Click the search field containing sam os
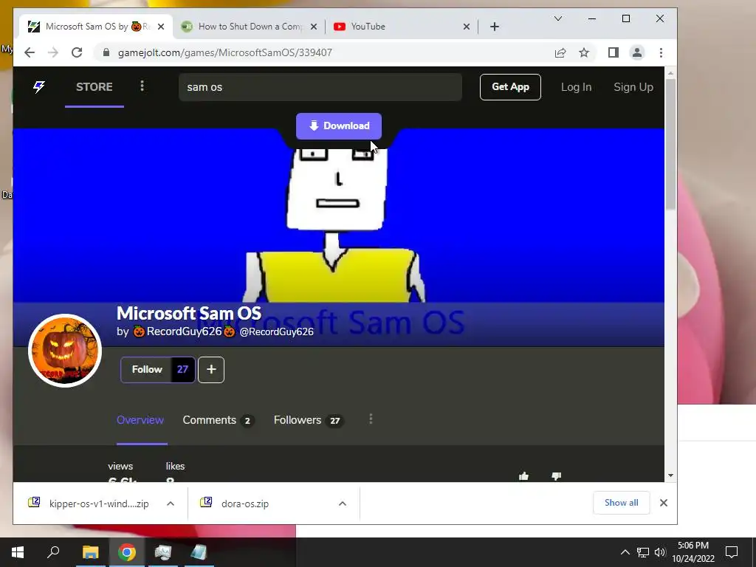 tap(320, 87)
